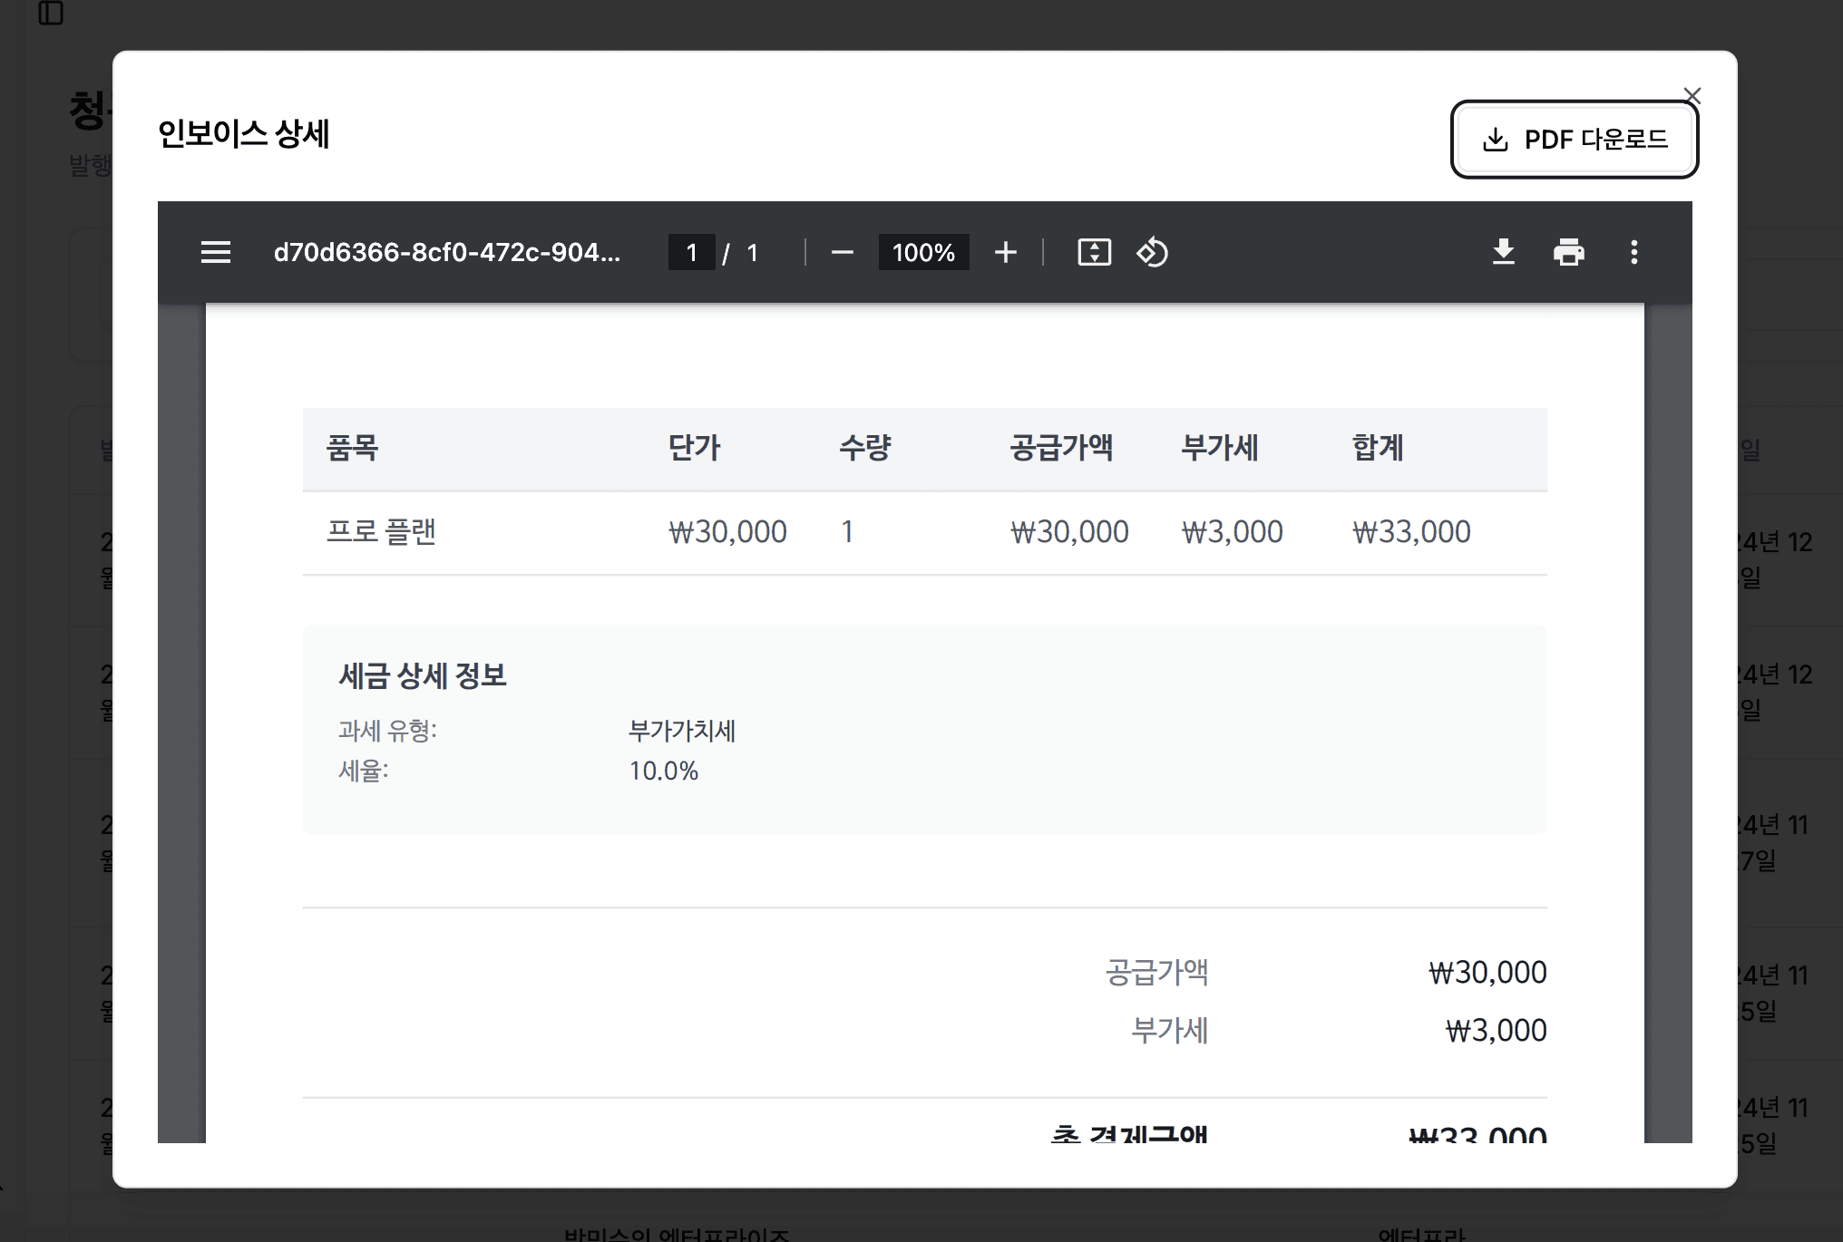This screenshot has height=1242, width=1843.
Task: Click the PDF 다운로드 button
Action: point(1575,139)
